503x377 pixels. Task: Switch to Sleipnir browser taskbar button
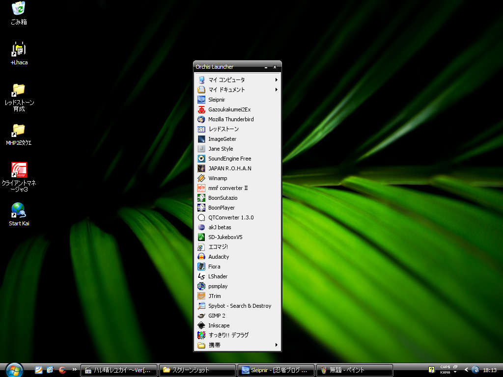(x=276, y=370)
